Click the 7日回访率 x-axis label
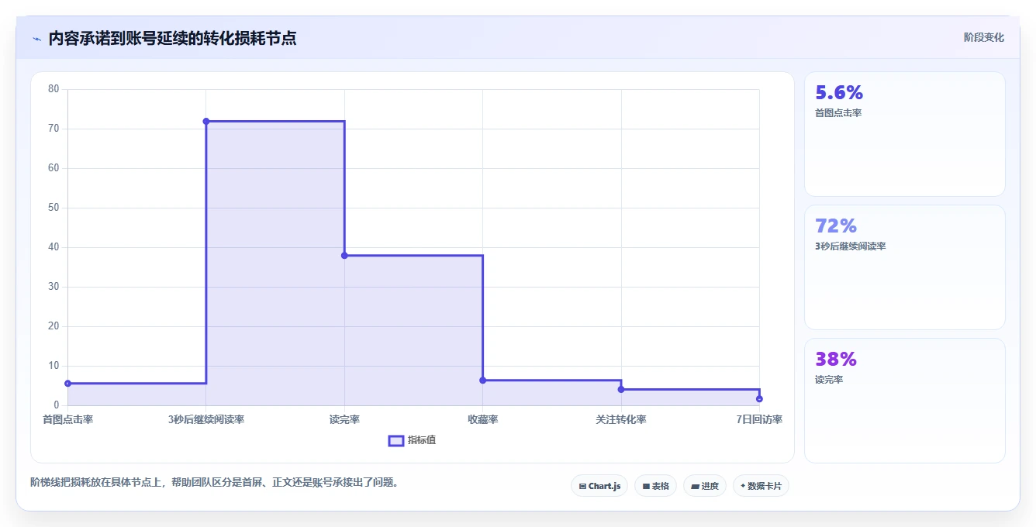 point(759,419)
